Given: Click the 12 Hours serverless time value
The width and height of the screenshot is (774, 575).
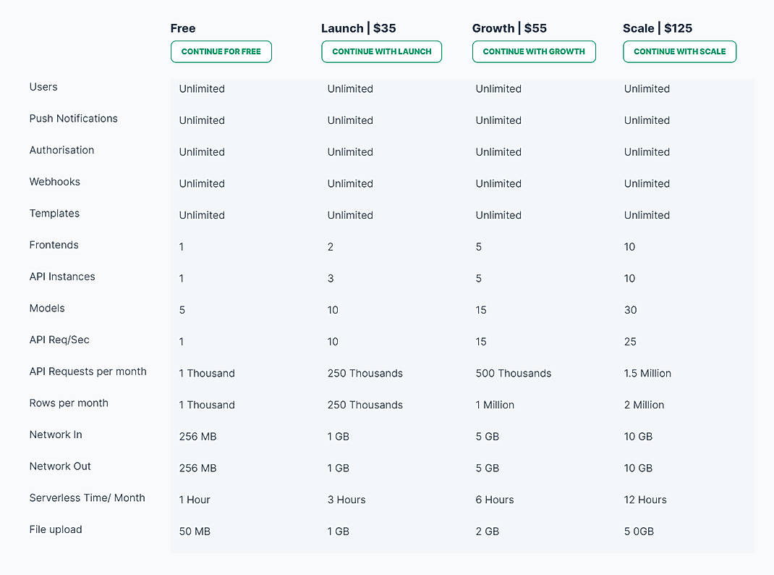Looking at the screenshot, I should (645, 500).
